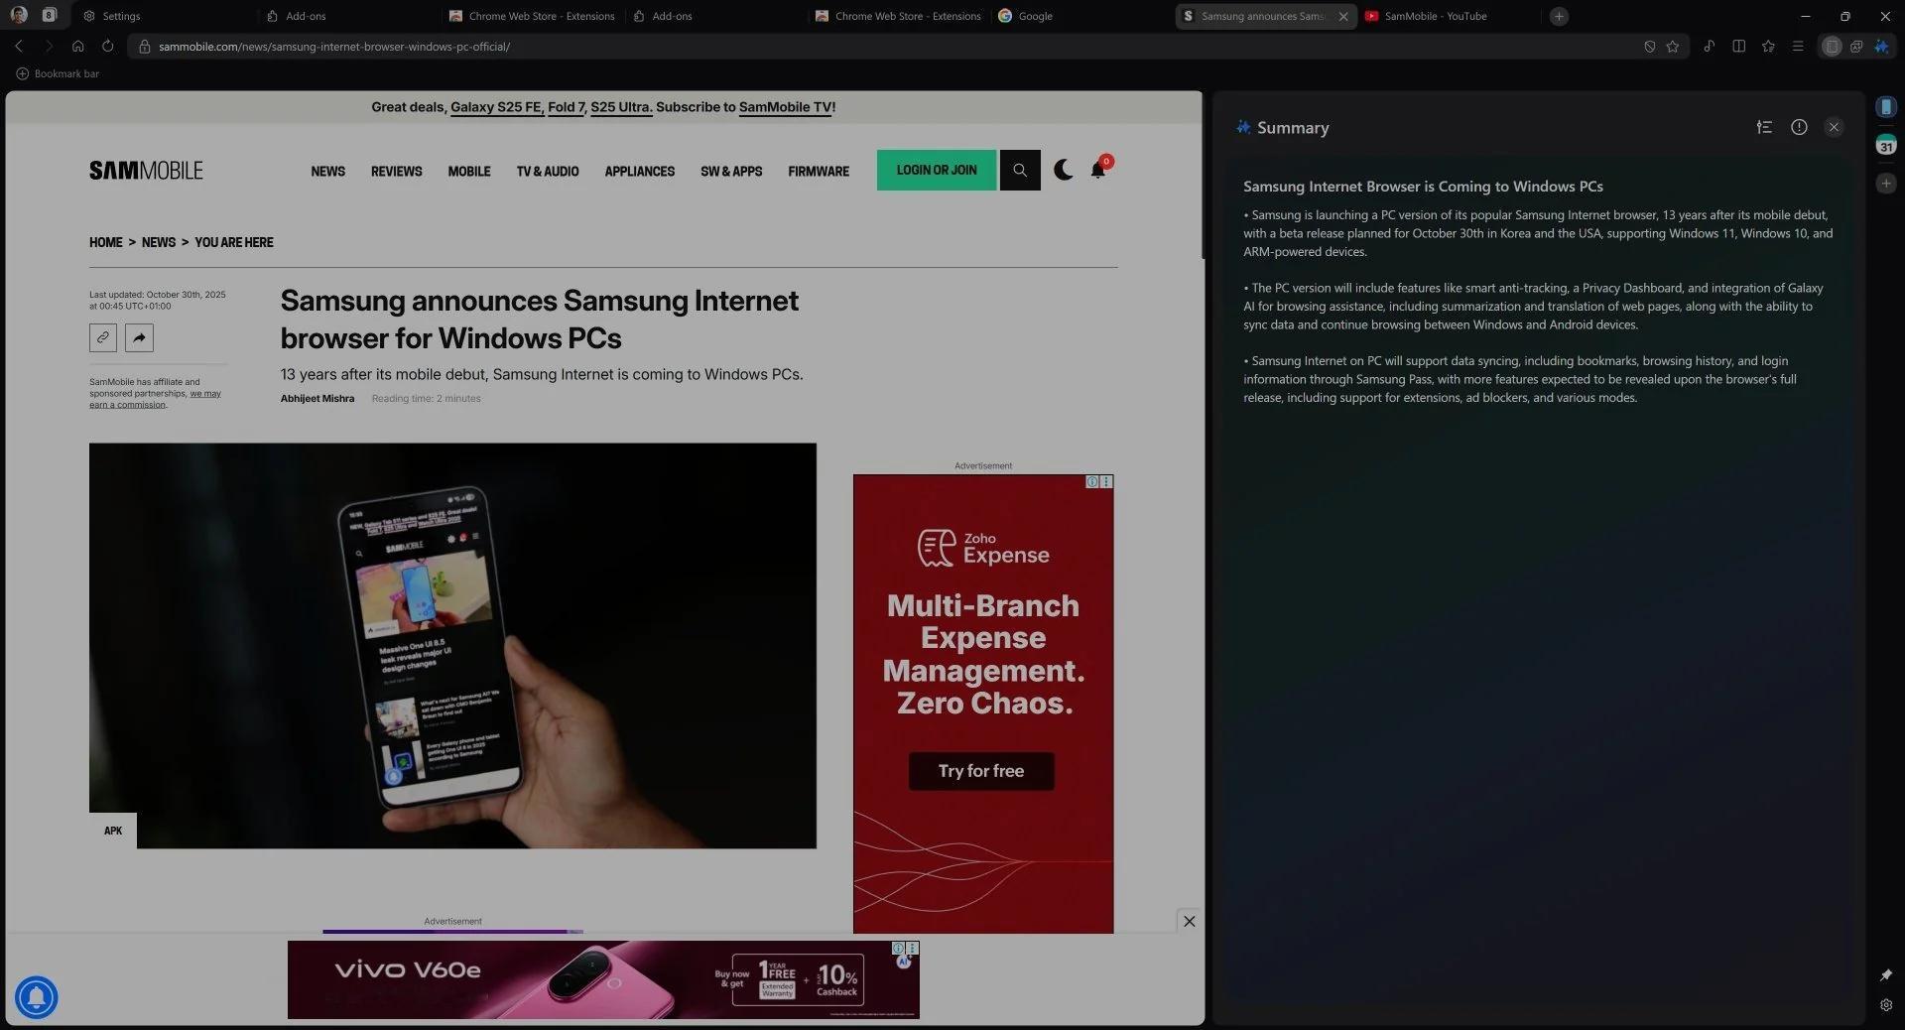
Task: Copy the article link with the link icon
Action: point(102,338)
